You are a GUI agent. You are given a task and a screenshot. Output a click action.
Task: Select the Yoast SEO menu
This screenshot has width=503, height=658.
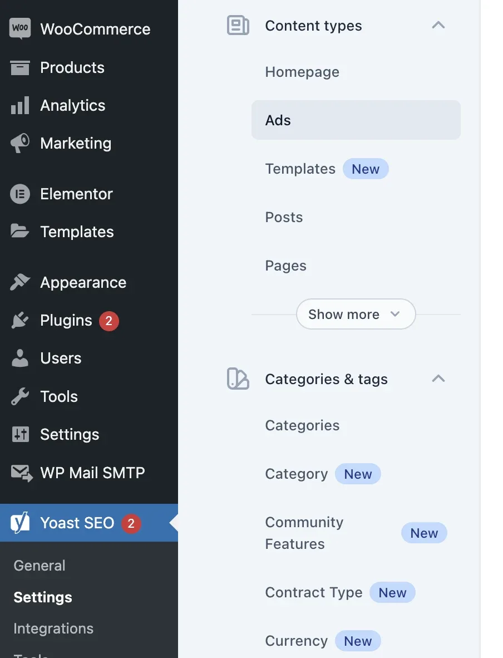[x=89, y=523]
